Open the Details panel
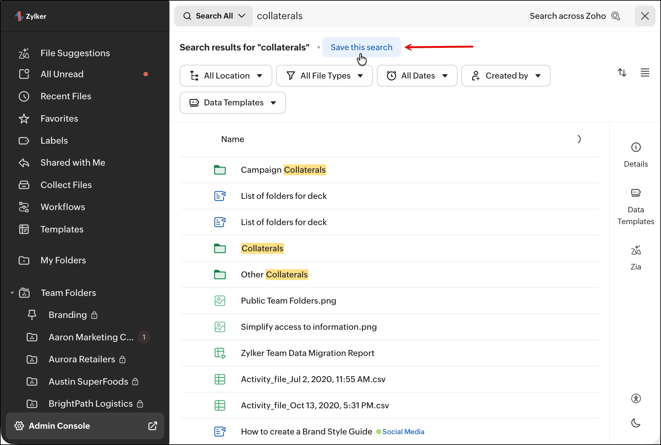Viewport: 661px width, 445px height. click(x=636, y=155)
